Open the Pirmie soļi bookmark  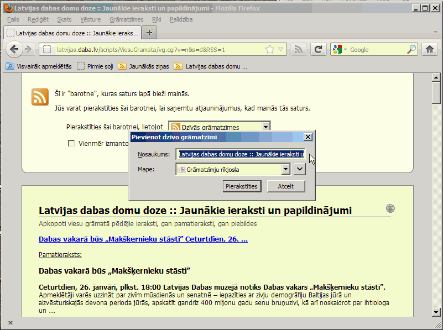click(x=95, y=66)
